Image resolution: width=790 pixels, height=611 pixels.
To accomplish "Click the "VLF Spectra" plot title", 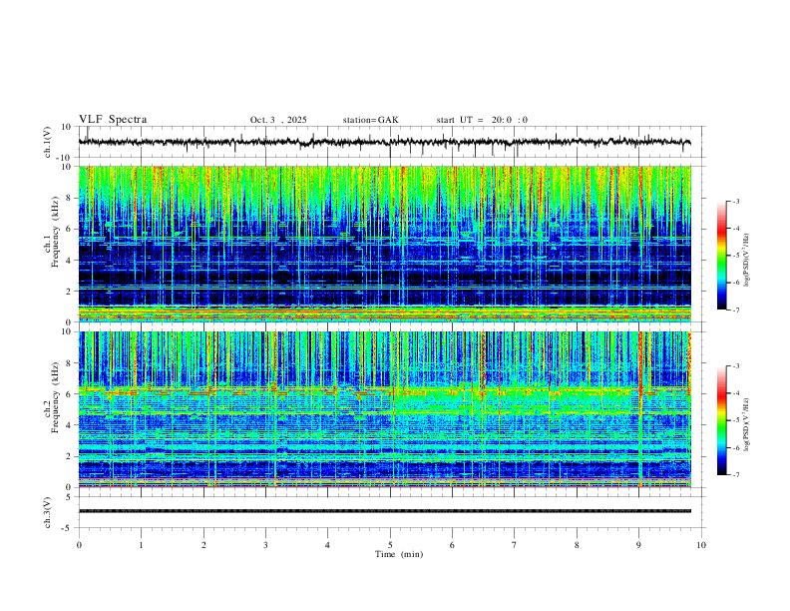I will [113, 120].
